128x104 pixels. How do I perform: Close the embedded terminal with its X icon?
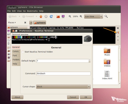[118, 28]
